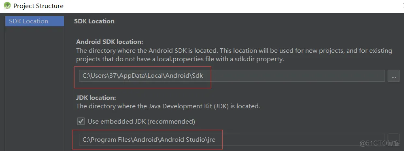Click the JDK location path field
The image size is (404, 151).
point(232,140)
